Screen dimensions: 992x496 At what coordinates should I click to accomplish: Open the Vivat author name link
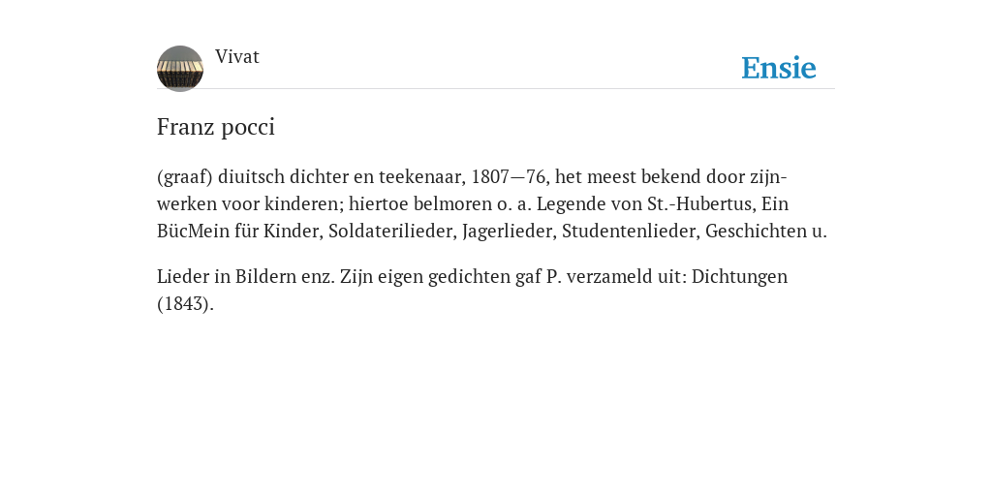[x=237, y=57]
